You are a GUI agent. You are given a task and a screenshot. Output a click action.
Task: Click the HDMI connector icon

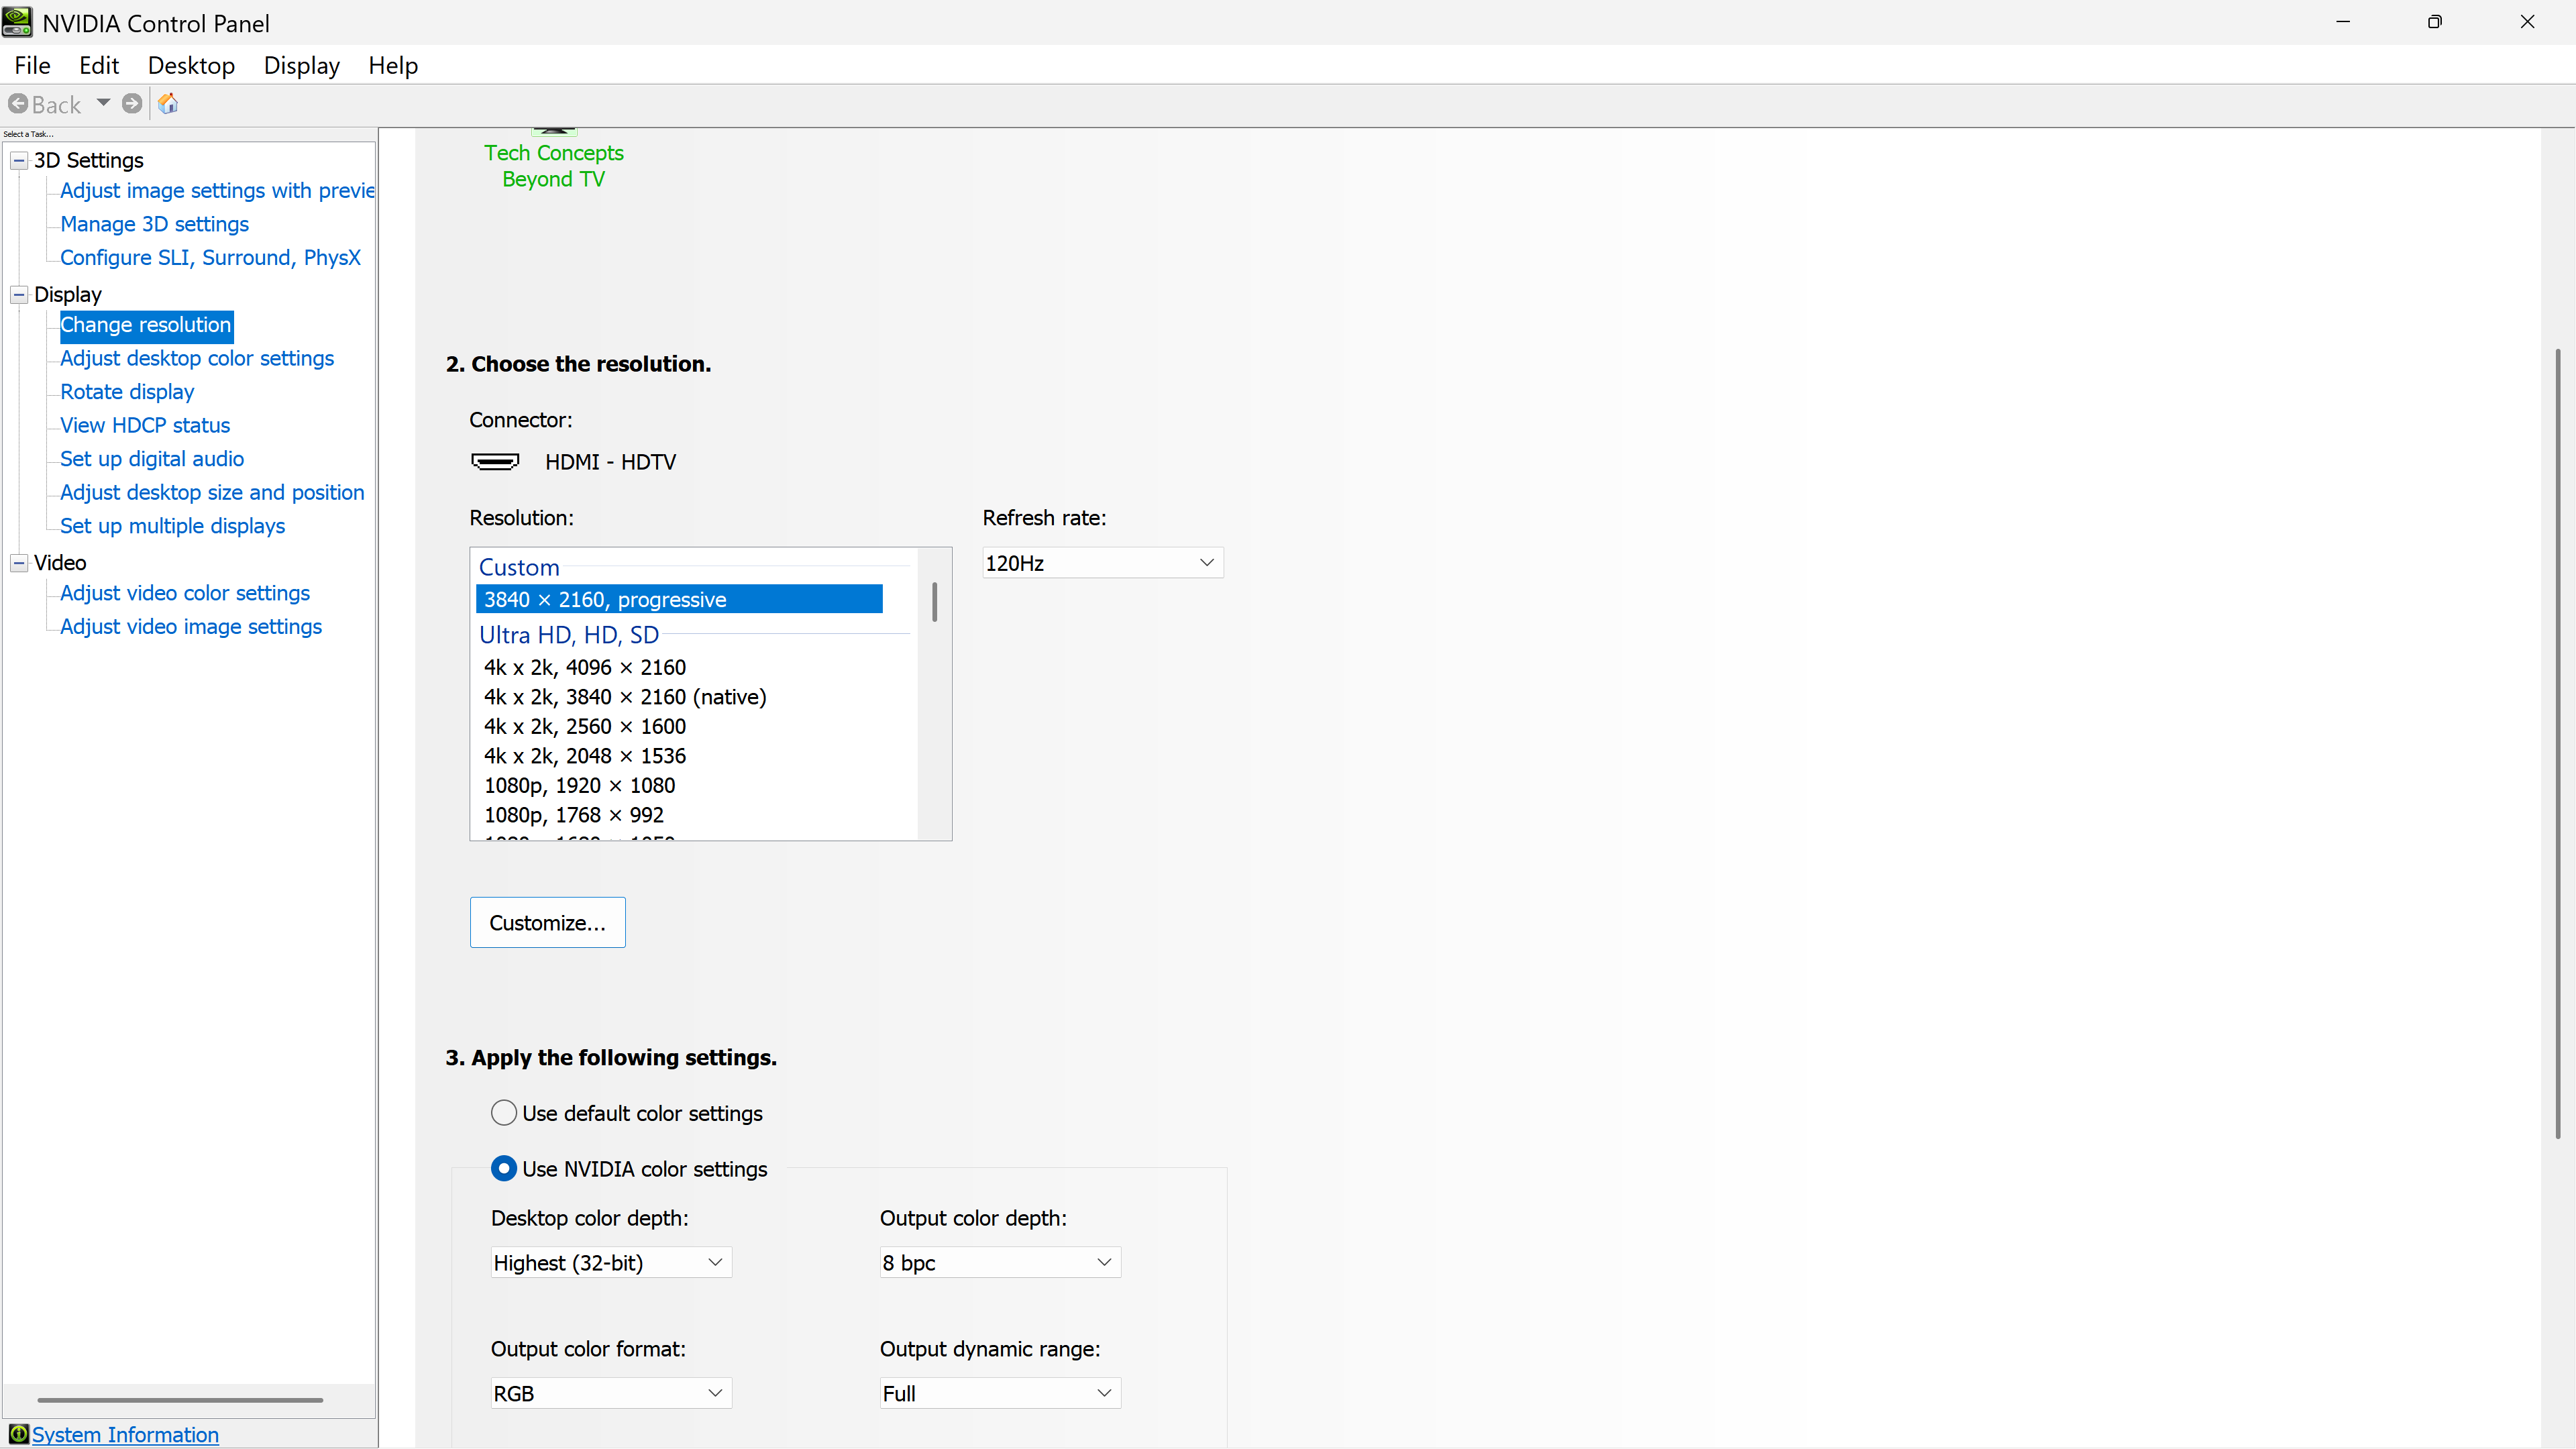click(x=495, y=461)
